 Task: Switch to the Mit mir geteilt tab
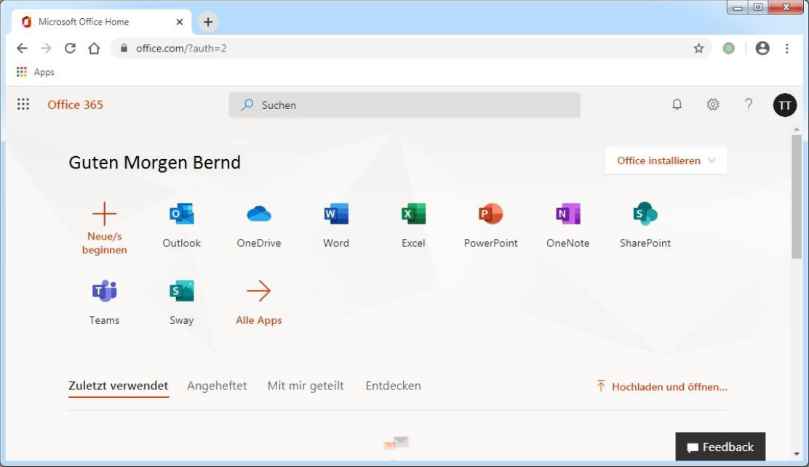306,386
